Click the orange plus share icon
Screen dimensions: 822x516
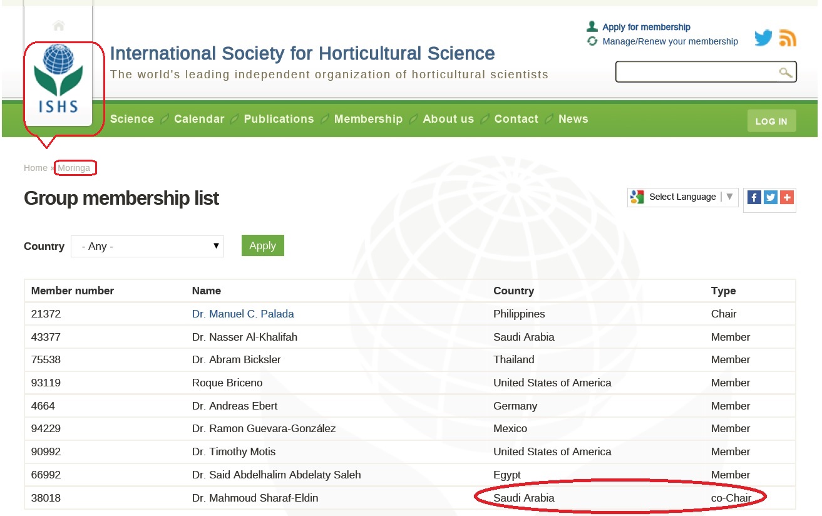coord(787,197)
